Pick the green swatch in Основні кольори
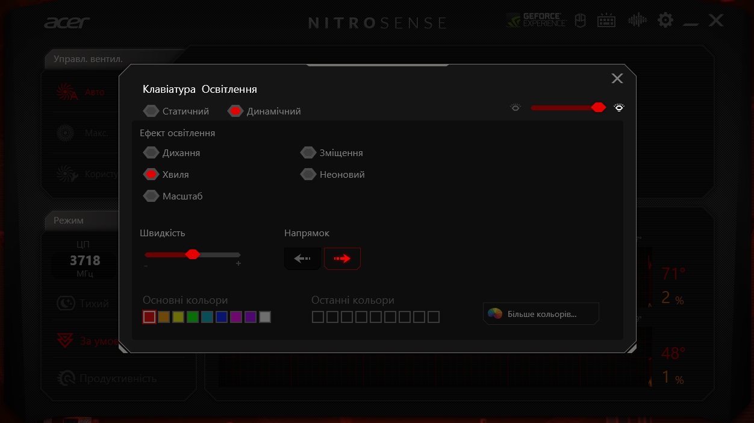Viewport: 754px width, 423px height. pyautogui.click(x=193, y=317)
